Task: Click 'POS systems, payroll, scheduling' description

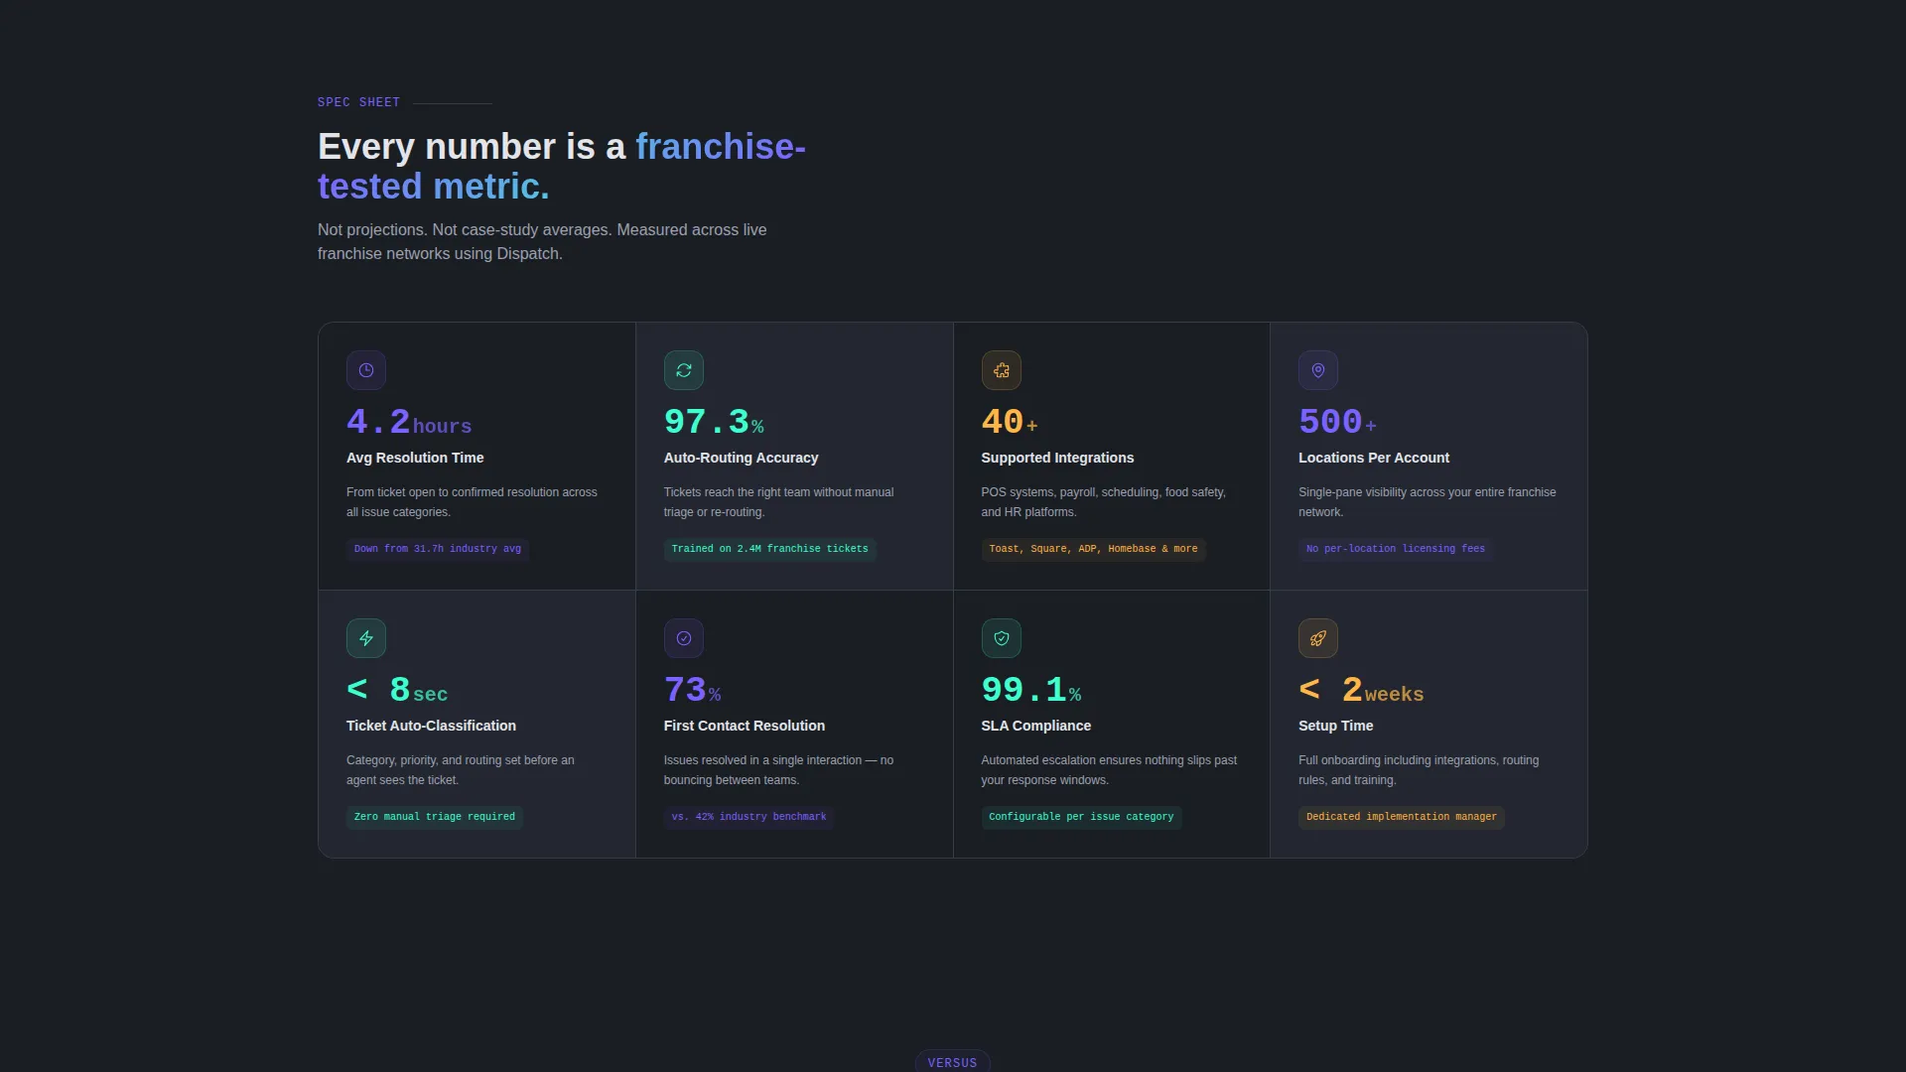Action: click(1103, 502)
